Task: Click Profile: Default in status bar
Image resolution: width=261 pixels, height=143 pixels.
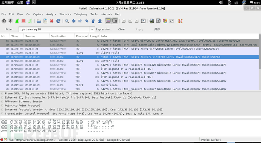Action: click(211, 140)
